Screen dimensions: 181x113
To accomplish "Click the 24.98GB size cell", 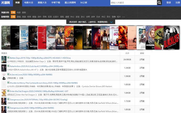I will coord(127,60).
